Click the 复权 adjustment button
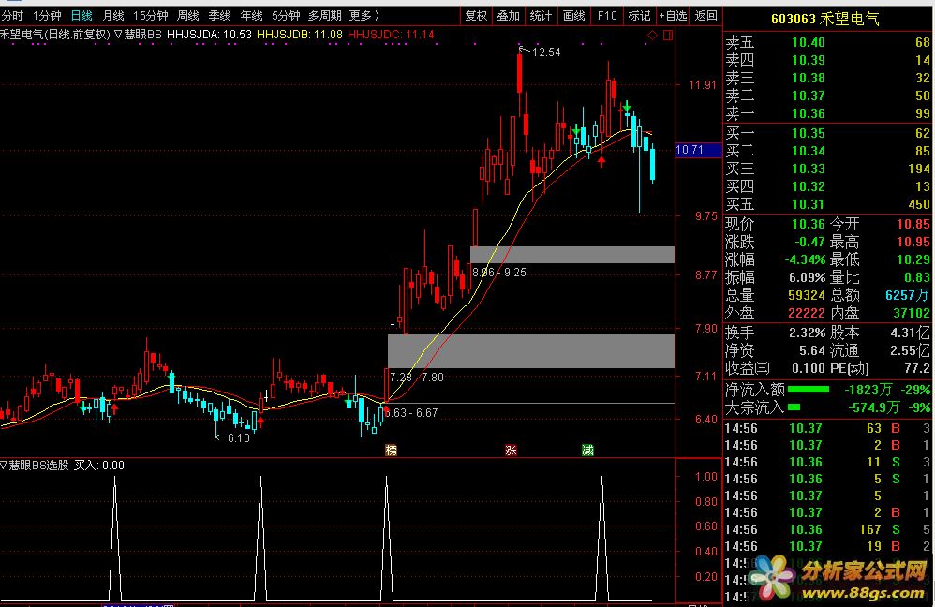Viewport: 935px width, 607px height. coord(477,16)
